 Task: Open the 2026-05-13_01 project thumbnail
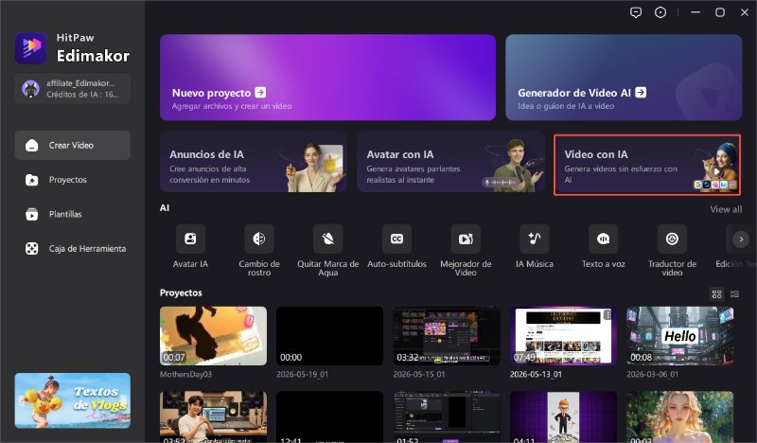[563, 336]
